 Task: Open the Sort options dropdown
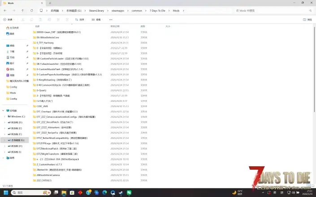(x=80, y=20)
